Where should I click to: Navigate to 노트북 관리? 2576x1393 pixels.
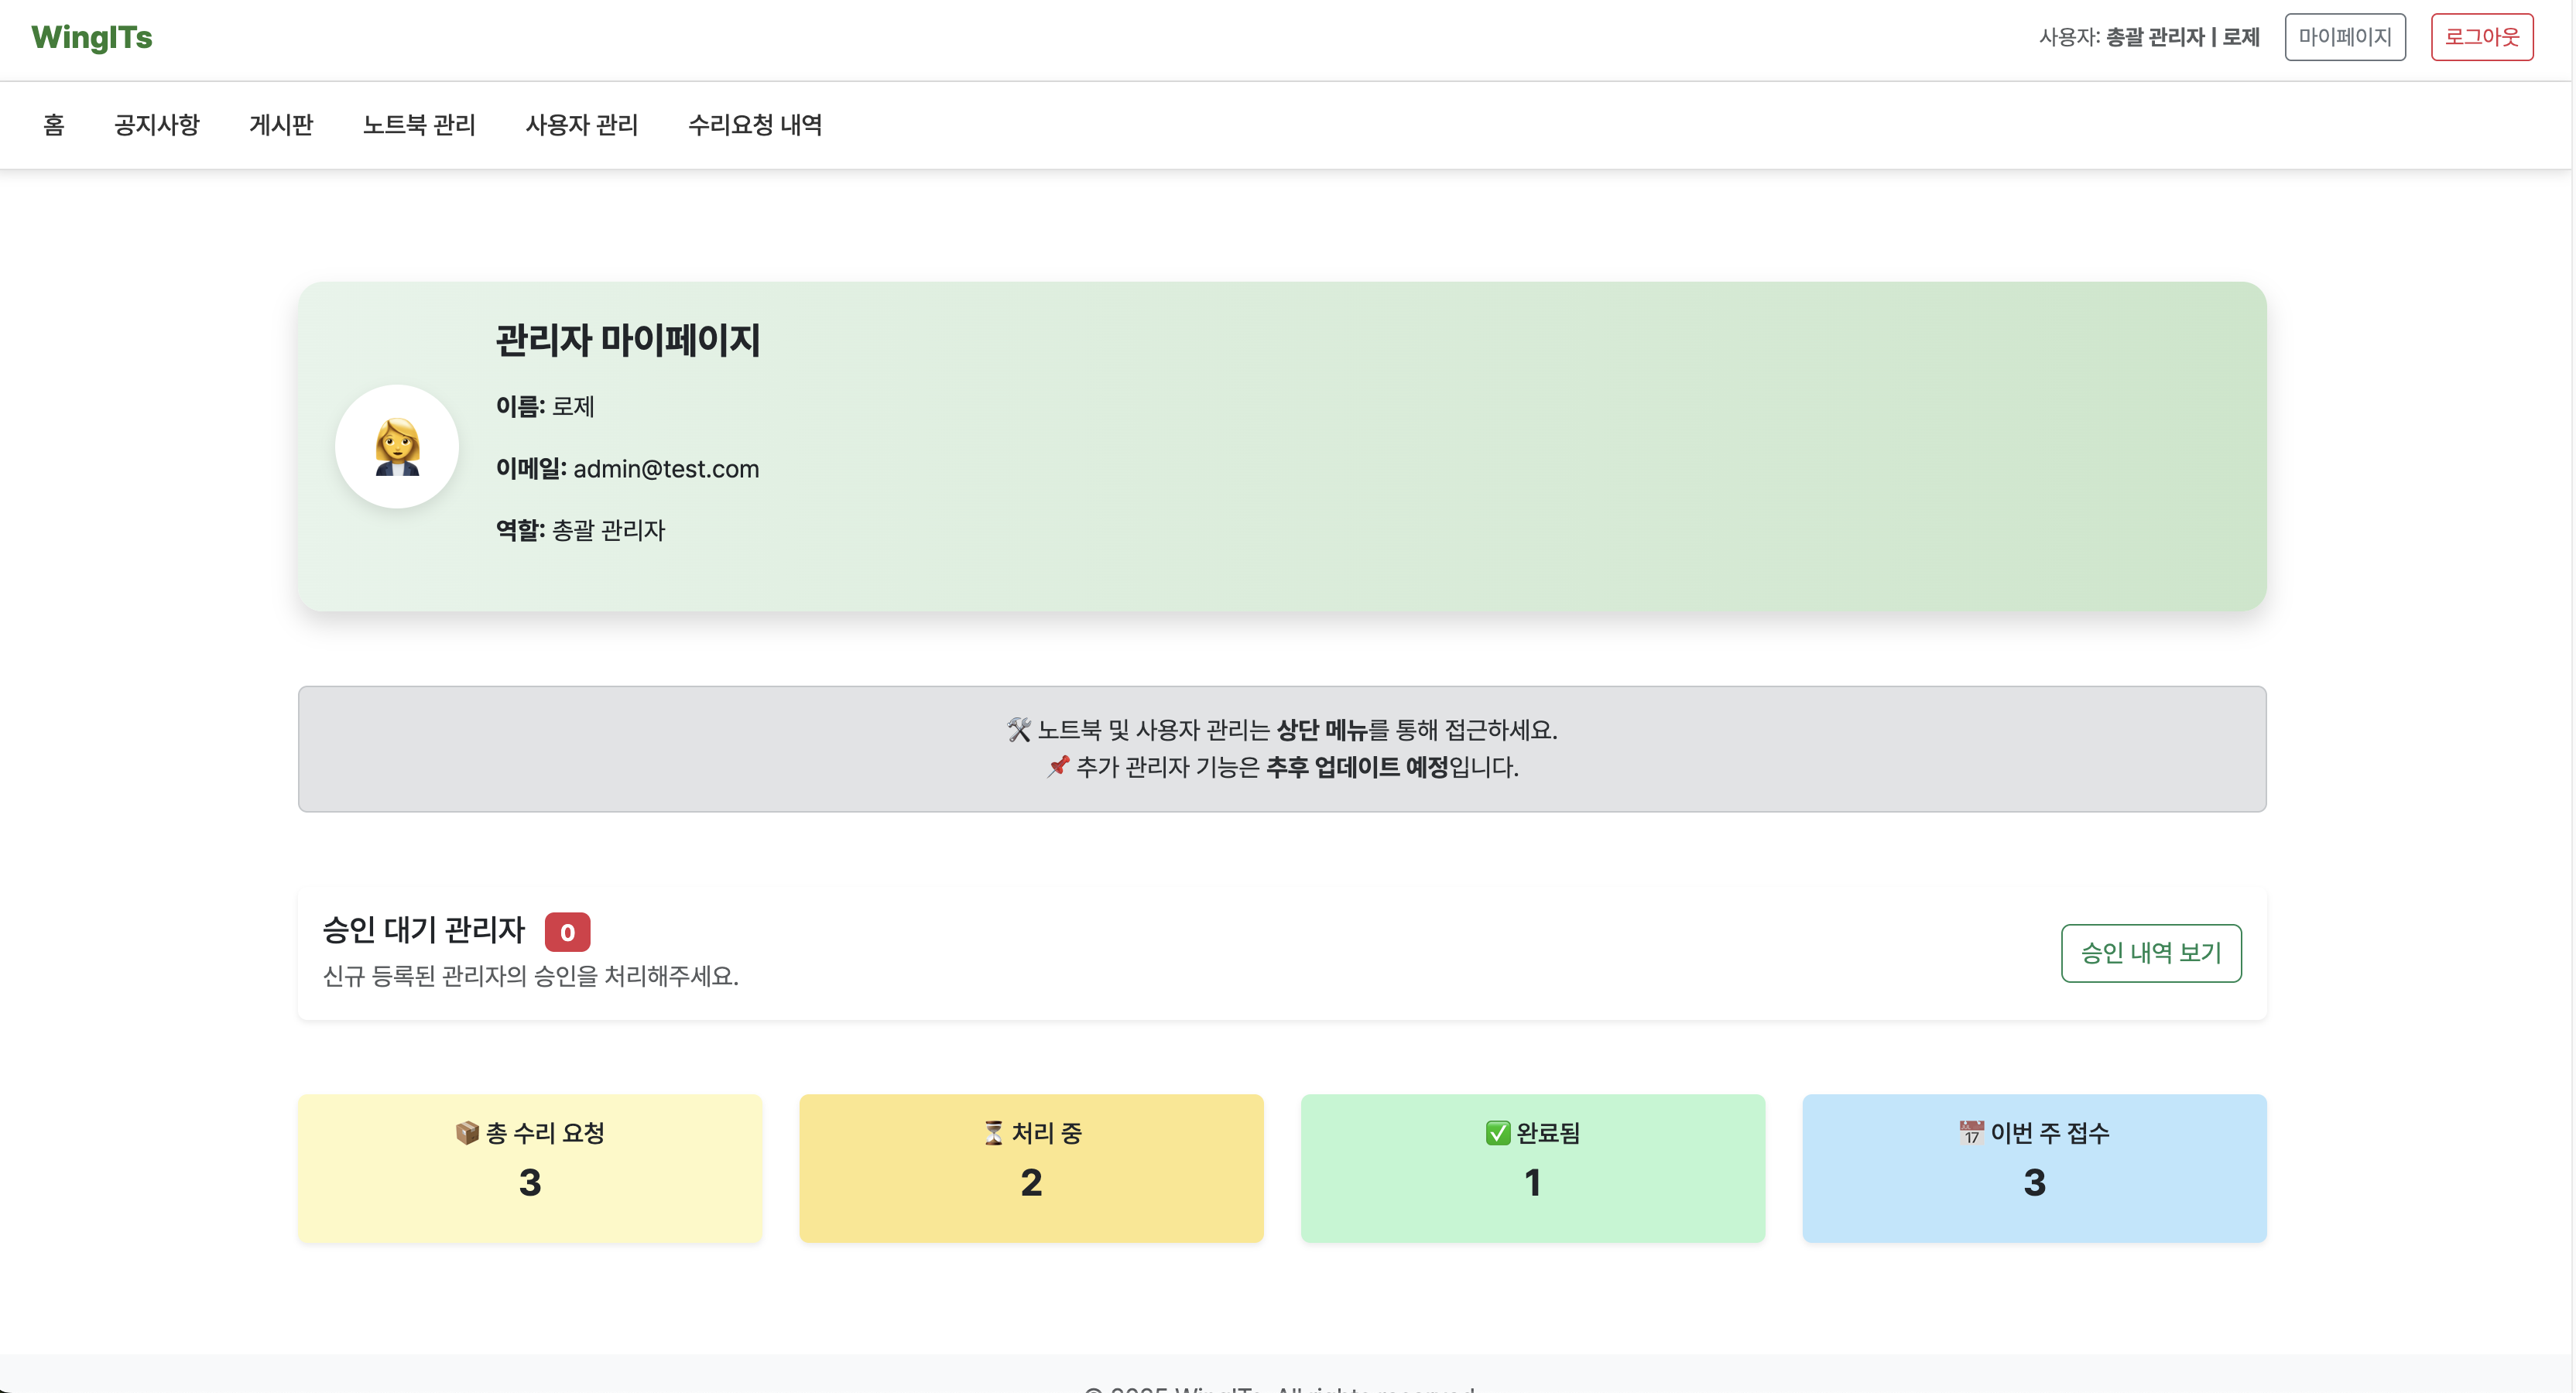point(419,125)
